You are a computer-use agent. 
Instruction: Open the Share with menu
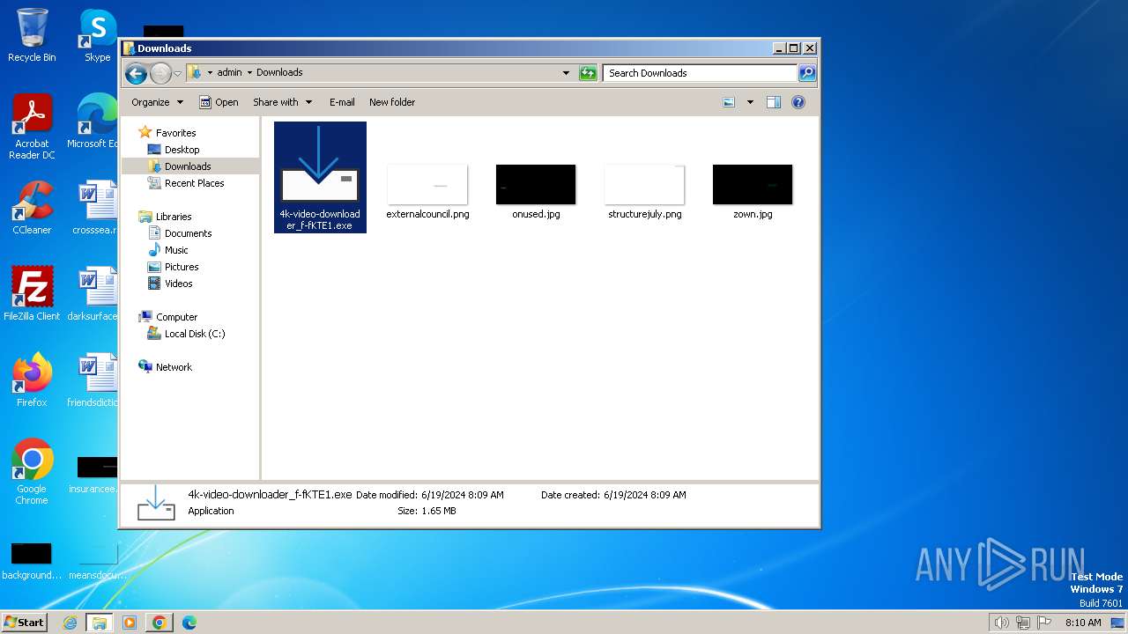pos(282,102)
